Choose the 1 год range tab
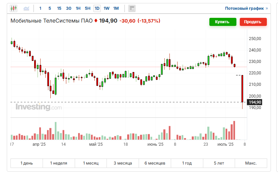 [187, 163]
